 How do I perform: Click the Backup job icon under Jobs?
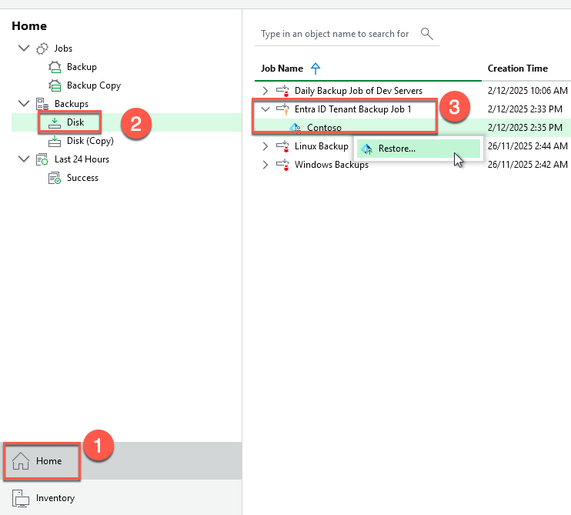tap(55, 67)
